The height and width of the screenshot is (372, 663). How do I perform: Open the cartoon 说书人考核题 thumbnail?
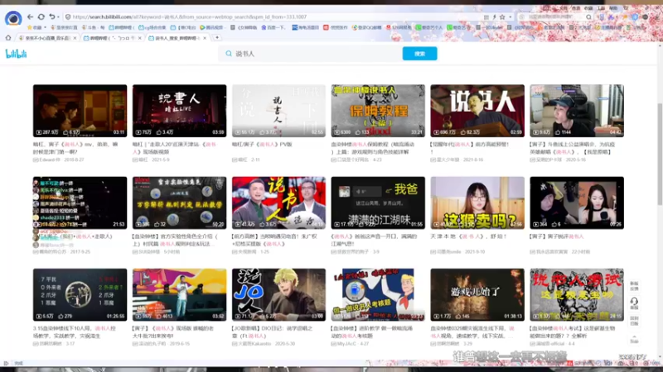(x=378, y=294)
